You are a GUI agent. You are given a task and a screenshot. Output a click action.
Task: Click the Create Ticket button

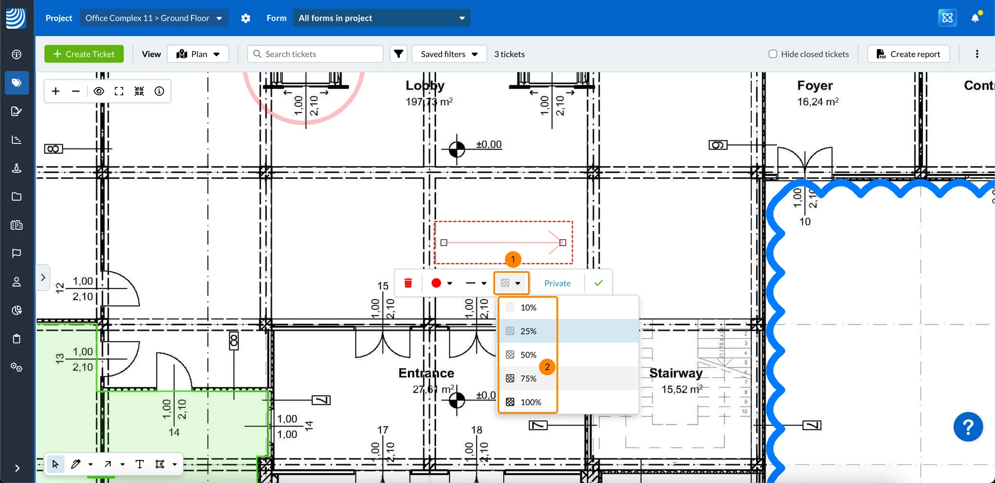pos(84,54)
